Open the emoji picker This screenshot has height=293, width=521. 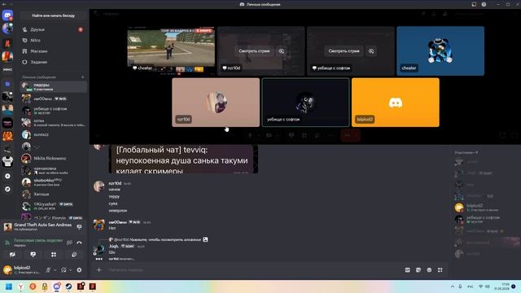[x=429, y=270]
